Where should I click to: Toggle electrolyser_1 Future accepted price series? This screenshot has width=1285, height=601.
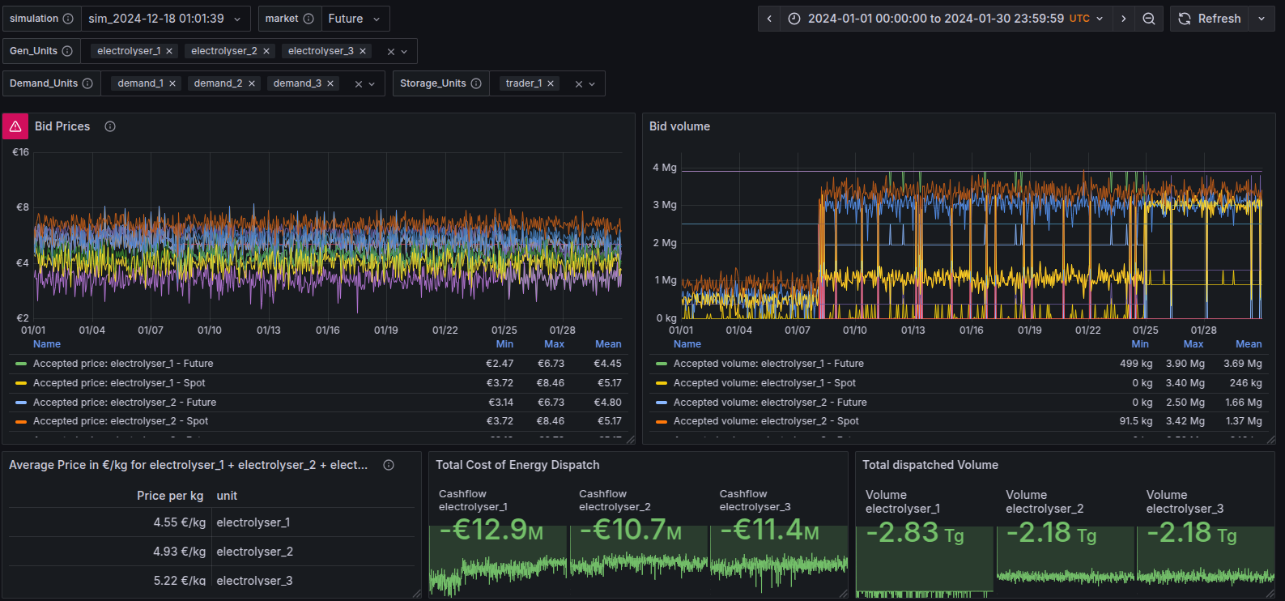[x=122, y=364]
